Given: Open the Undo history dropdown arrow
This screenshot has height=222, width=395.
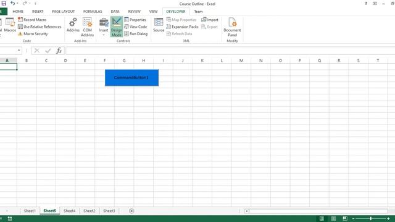Looking at the screenshot, I should tap(17, 4).
